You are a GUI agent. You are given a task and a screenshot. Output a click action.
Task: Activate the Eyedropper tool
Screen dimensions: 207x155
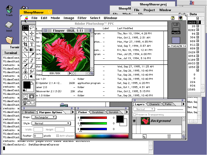(x=32, y=55)
